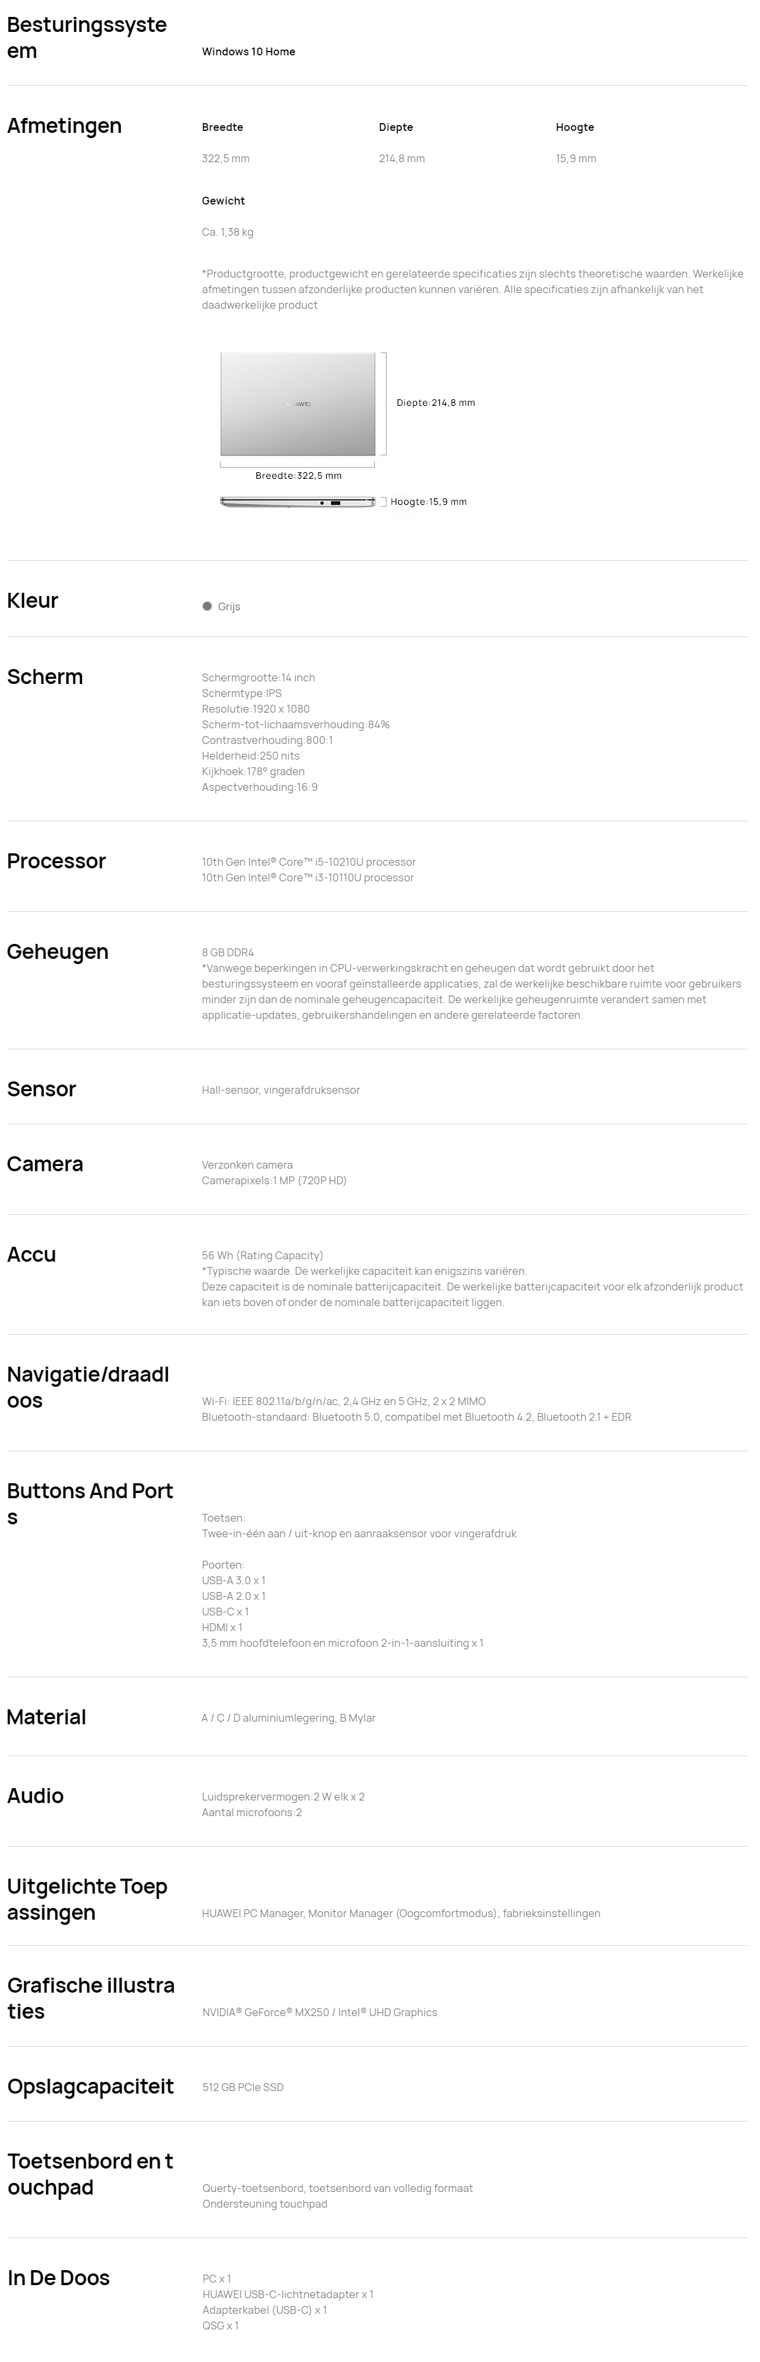The width and height of the screenshot is (760, 2362).
Task: Click the Processor section heading
Action: [x=56, y=861]
